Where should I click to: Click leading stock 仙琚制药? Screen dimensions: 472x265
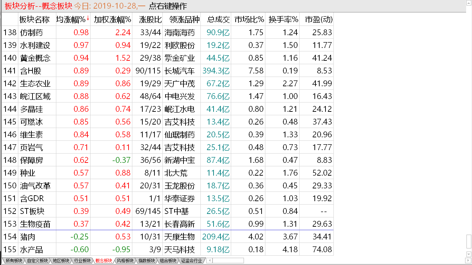180,135
